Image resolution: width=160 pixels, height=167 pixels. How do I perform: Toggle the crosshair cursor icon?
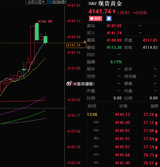click(50, 2)
